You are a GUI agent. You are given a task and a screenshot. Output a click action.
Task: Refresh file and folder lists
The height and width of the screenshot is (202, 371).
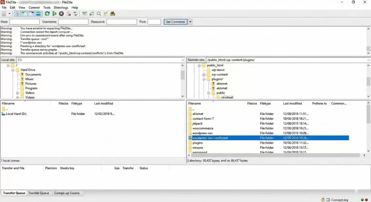click(x=47, y=13)
